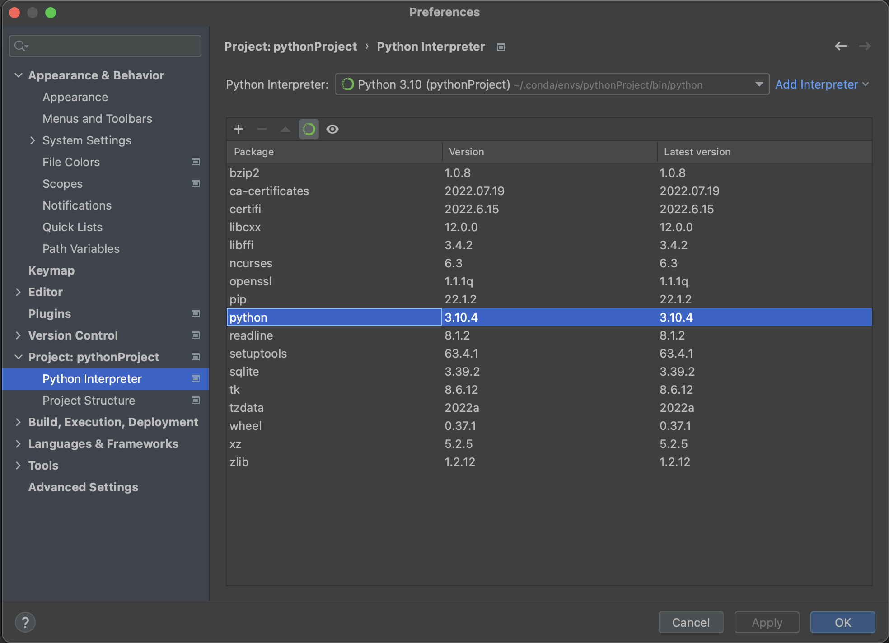This screenshot has width=889, height=643.
Task: Select Project Structure in the sidebar
Action: pyautogui.click(x=89, y=401)
